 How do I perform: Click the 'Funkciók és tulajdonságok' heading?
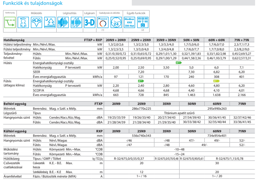pos(33,3)
